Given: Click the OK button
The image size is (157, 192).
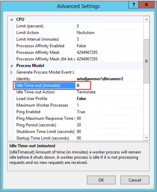Looking at the screenshot, I should point(101,180).
